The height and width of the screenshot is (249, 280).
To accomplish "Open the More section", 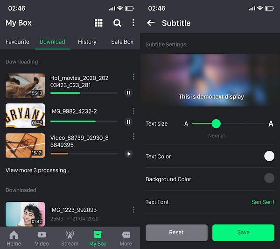I will tap(126, 238).
